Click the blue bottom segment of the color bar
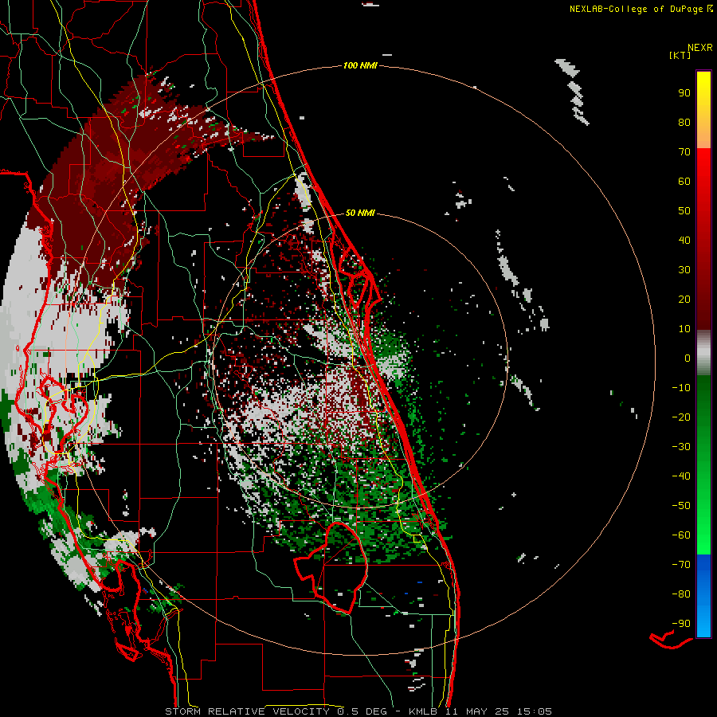The height and width of the screenshot is (717, 717). pyautogui.click(x=703, y=596)
